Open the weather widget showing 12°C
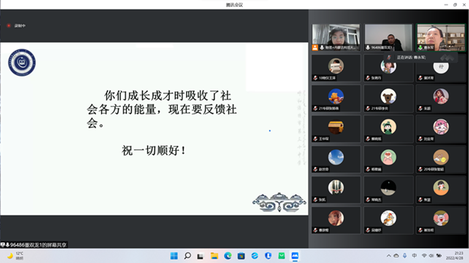 [16, 255]
